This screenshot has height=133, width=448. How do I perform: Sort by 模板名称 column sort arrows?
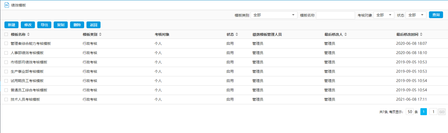coord(28,34)
